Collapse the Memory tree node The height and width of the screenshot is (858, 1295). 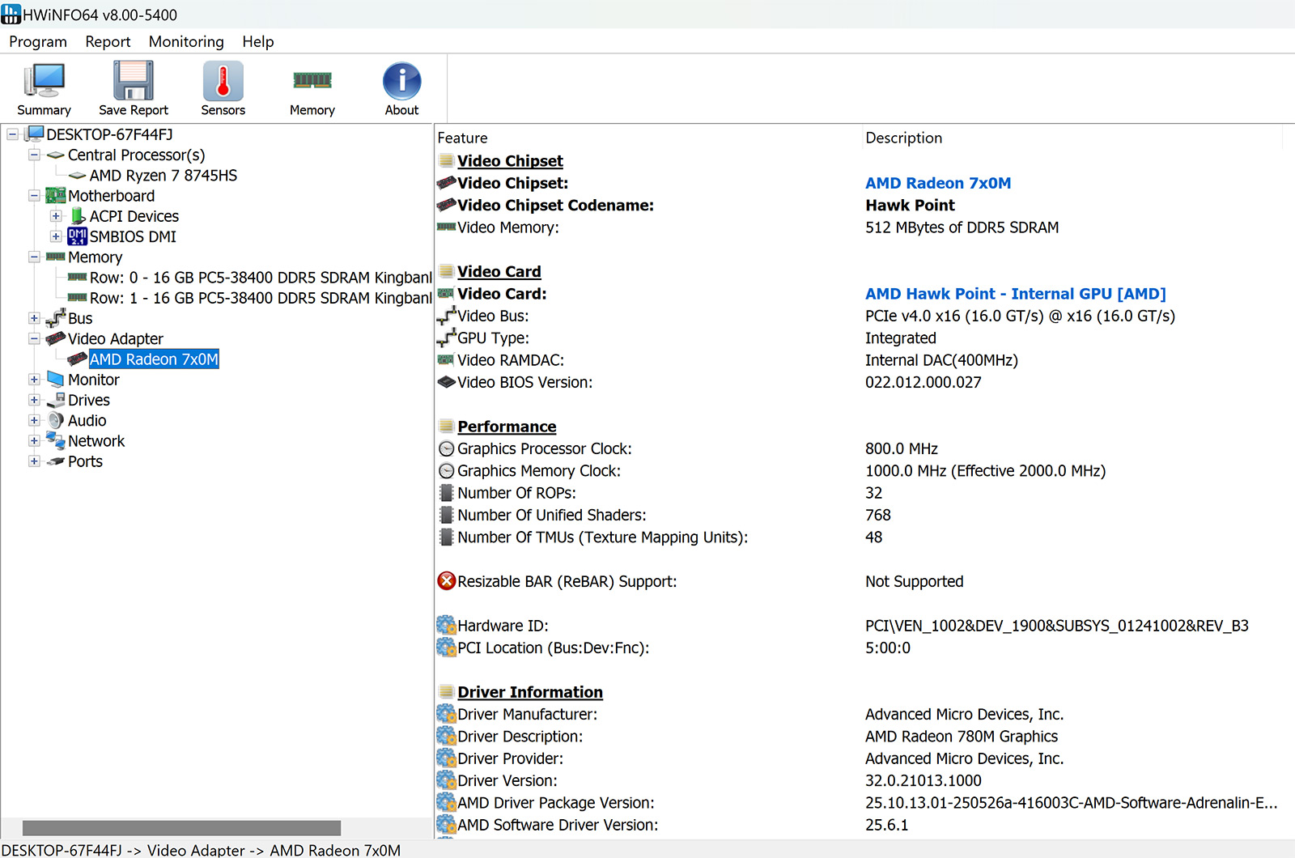pyautogui.click(x=34, y=257)
